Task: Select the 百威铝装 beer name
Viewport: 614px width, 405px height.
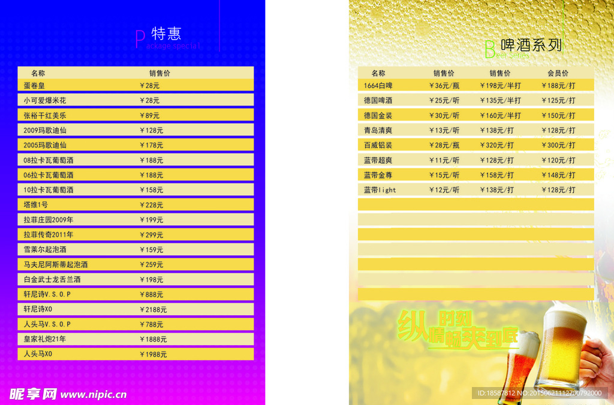Action: click(x=378, y=145)
